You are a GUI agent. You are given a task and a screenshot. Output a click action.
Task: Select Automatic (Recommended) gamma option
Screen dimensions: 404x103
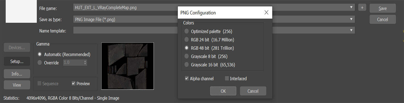40,54
